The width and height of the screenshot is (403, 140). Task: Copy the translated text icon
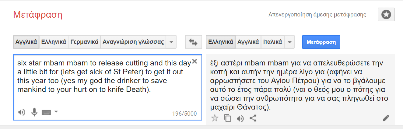pyautogui.click(x=227, y=118)
